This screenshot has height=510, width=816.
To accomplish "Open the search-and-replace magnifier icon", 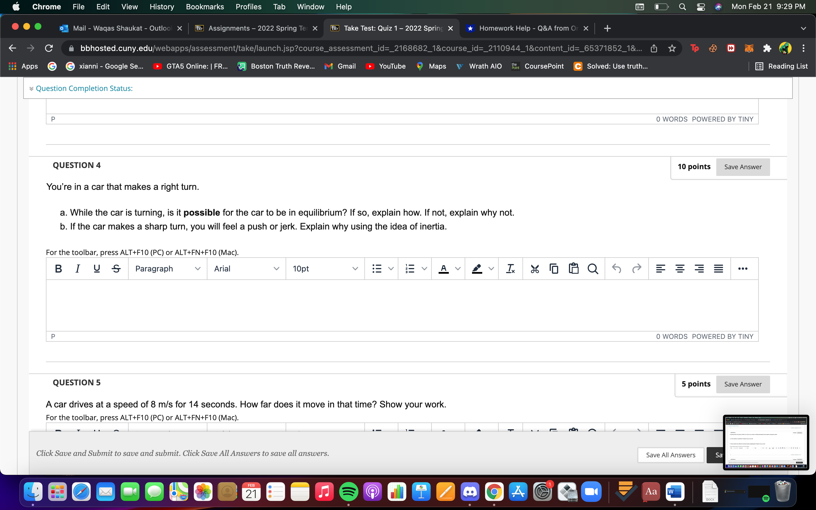I will 593,269.
